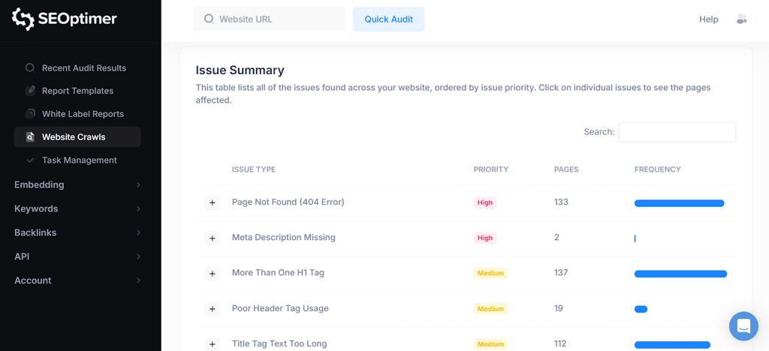
Task: Expand the Page Not Found row
Action: pos(213,202)
